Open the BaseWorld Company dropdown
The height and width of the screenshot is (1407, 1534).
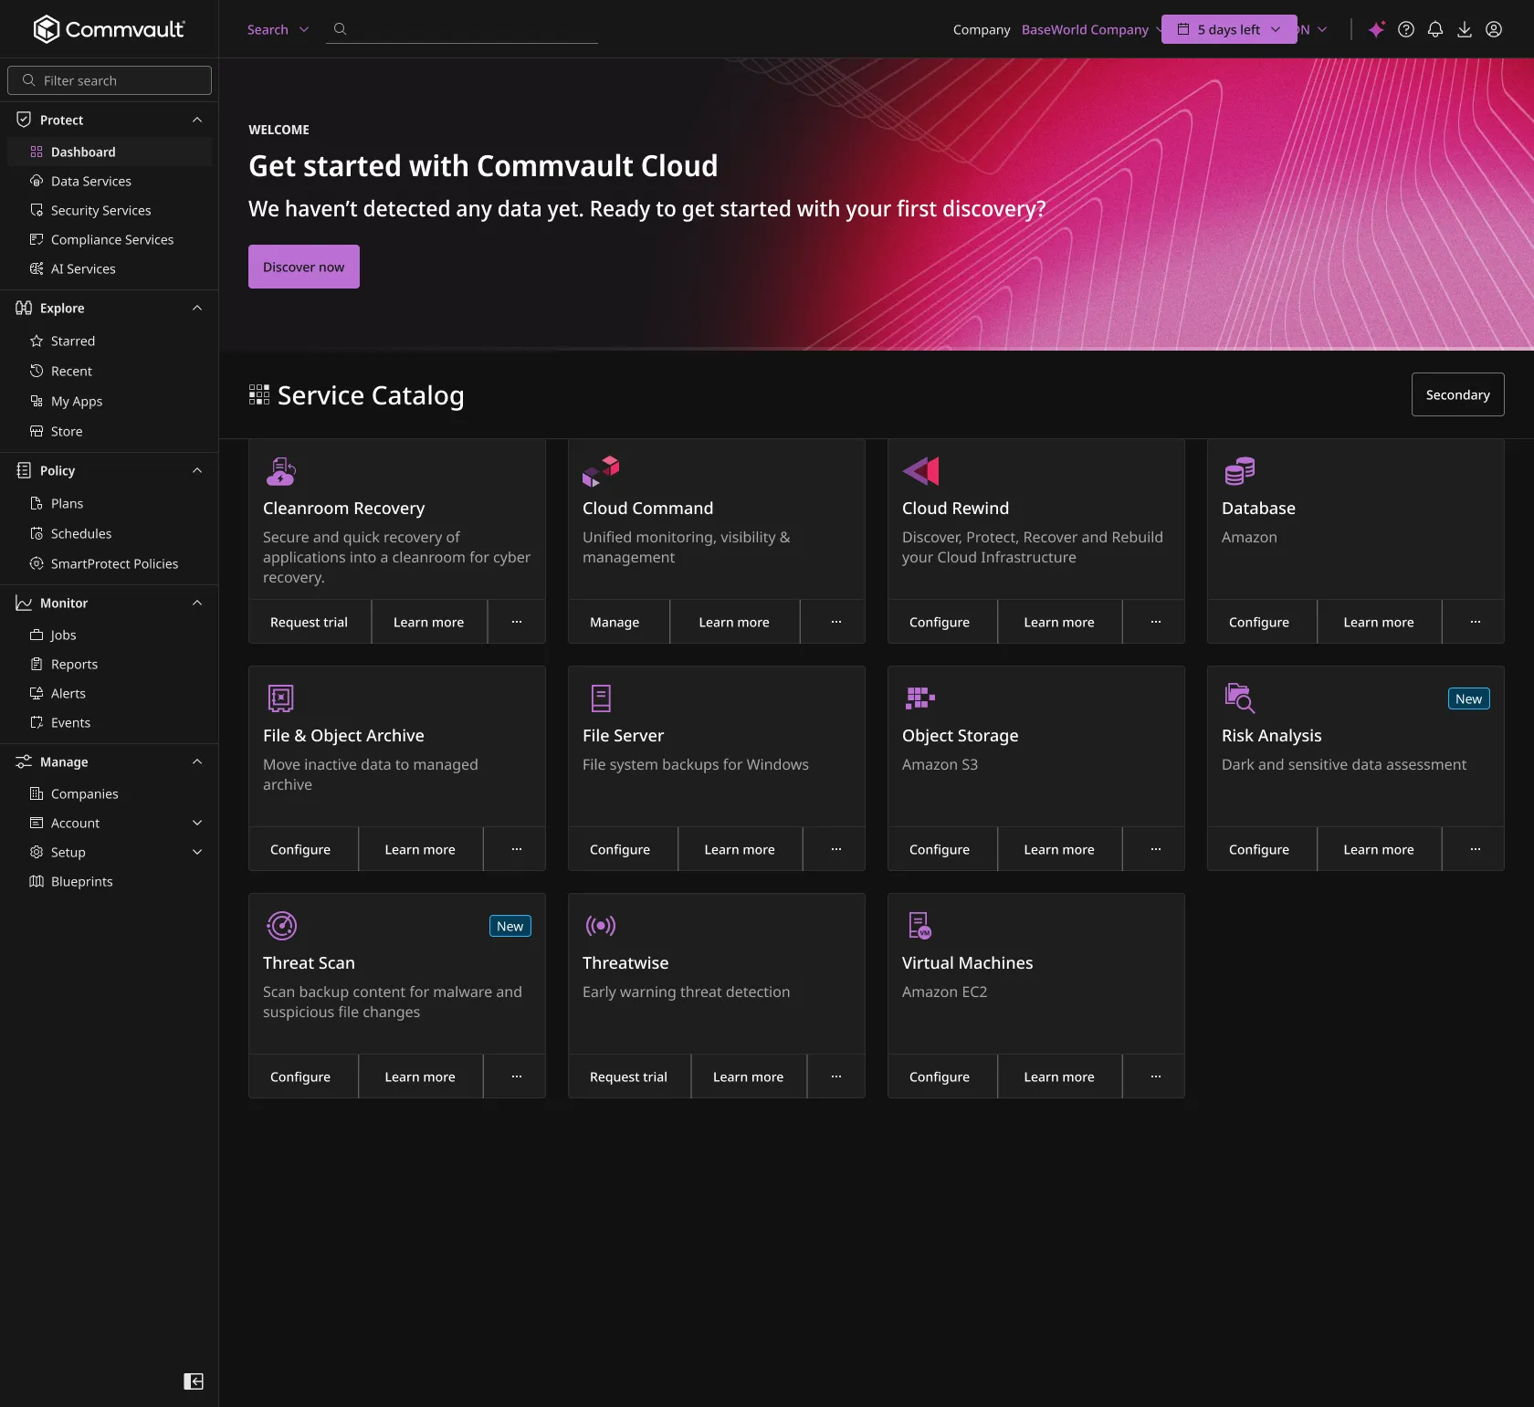click(1087, 29)
